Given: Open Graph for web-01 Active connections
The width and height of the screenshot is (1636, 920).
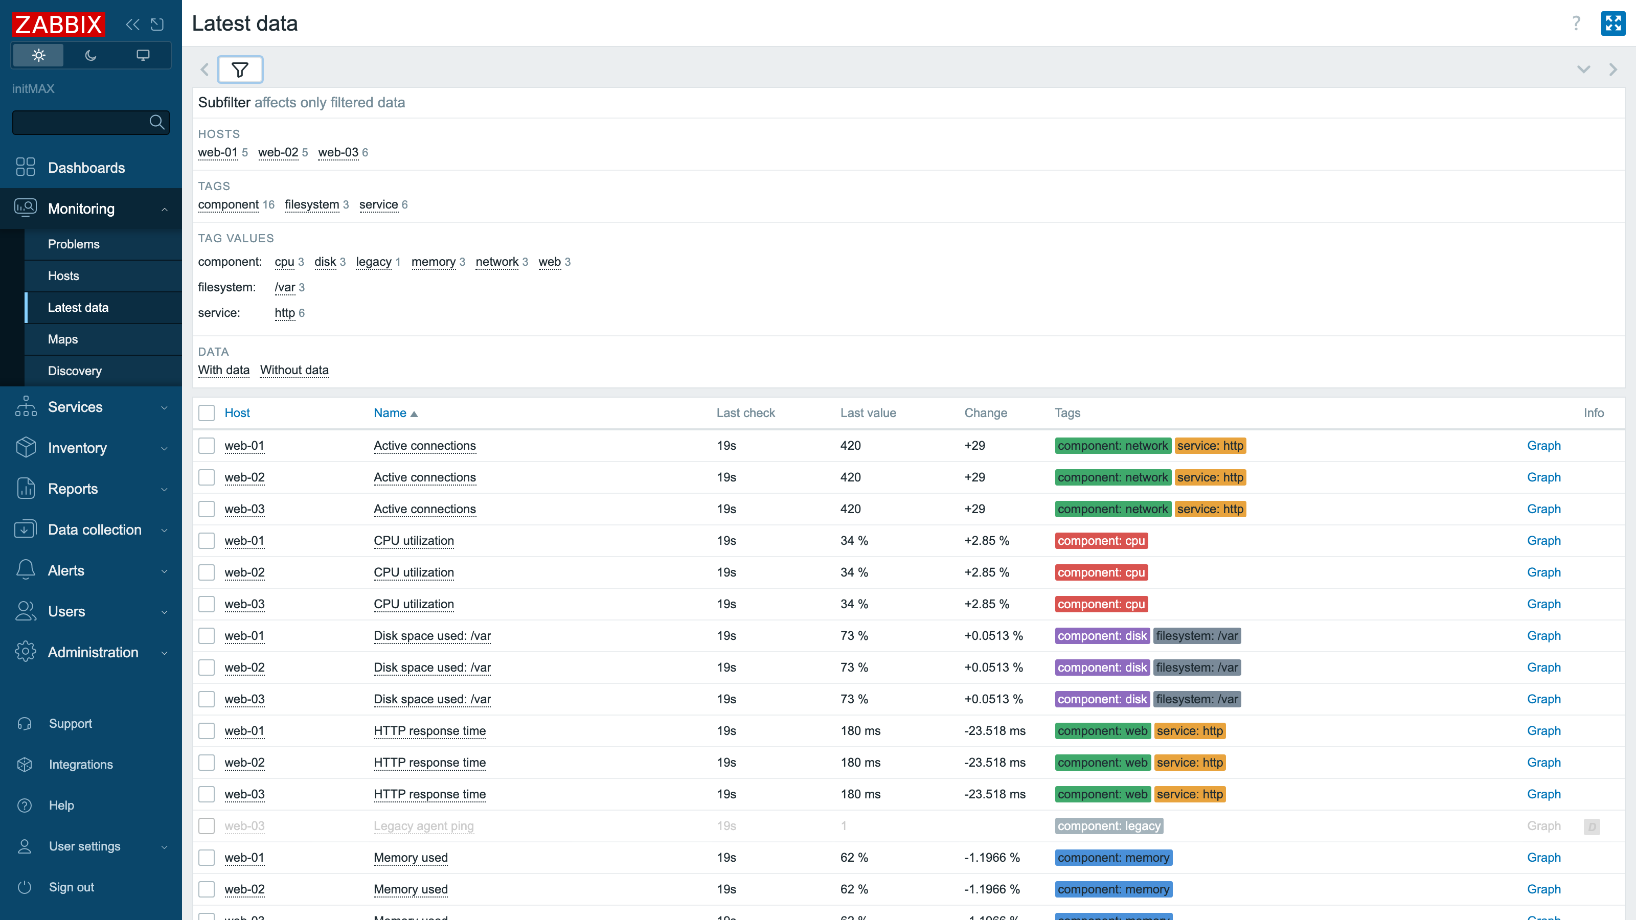Looking at the screenshot, I should point(1543,445).
